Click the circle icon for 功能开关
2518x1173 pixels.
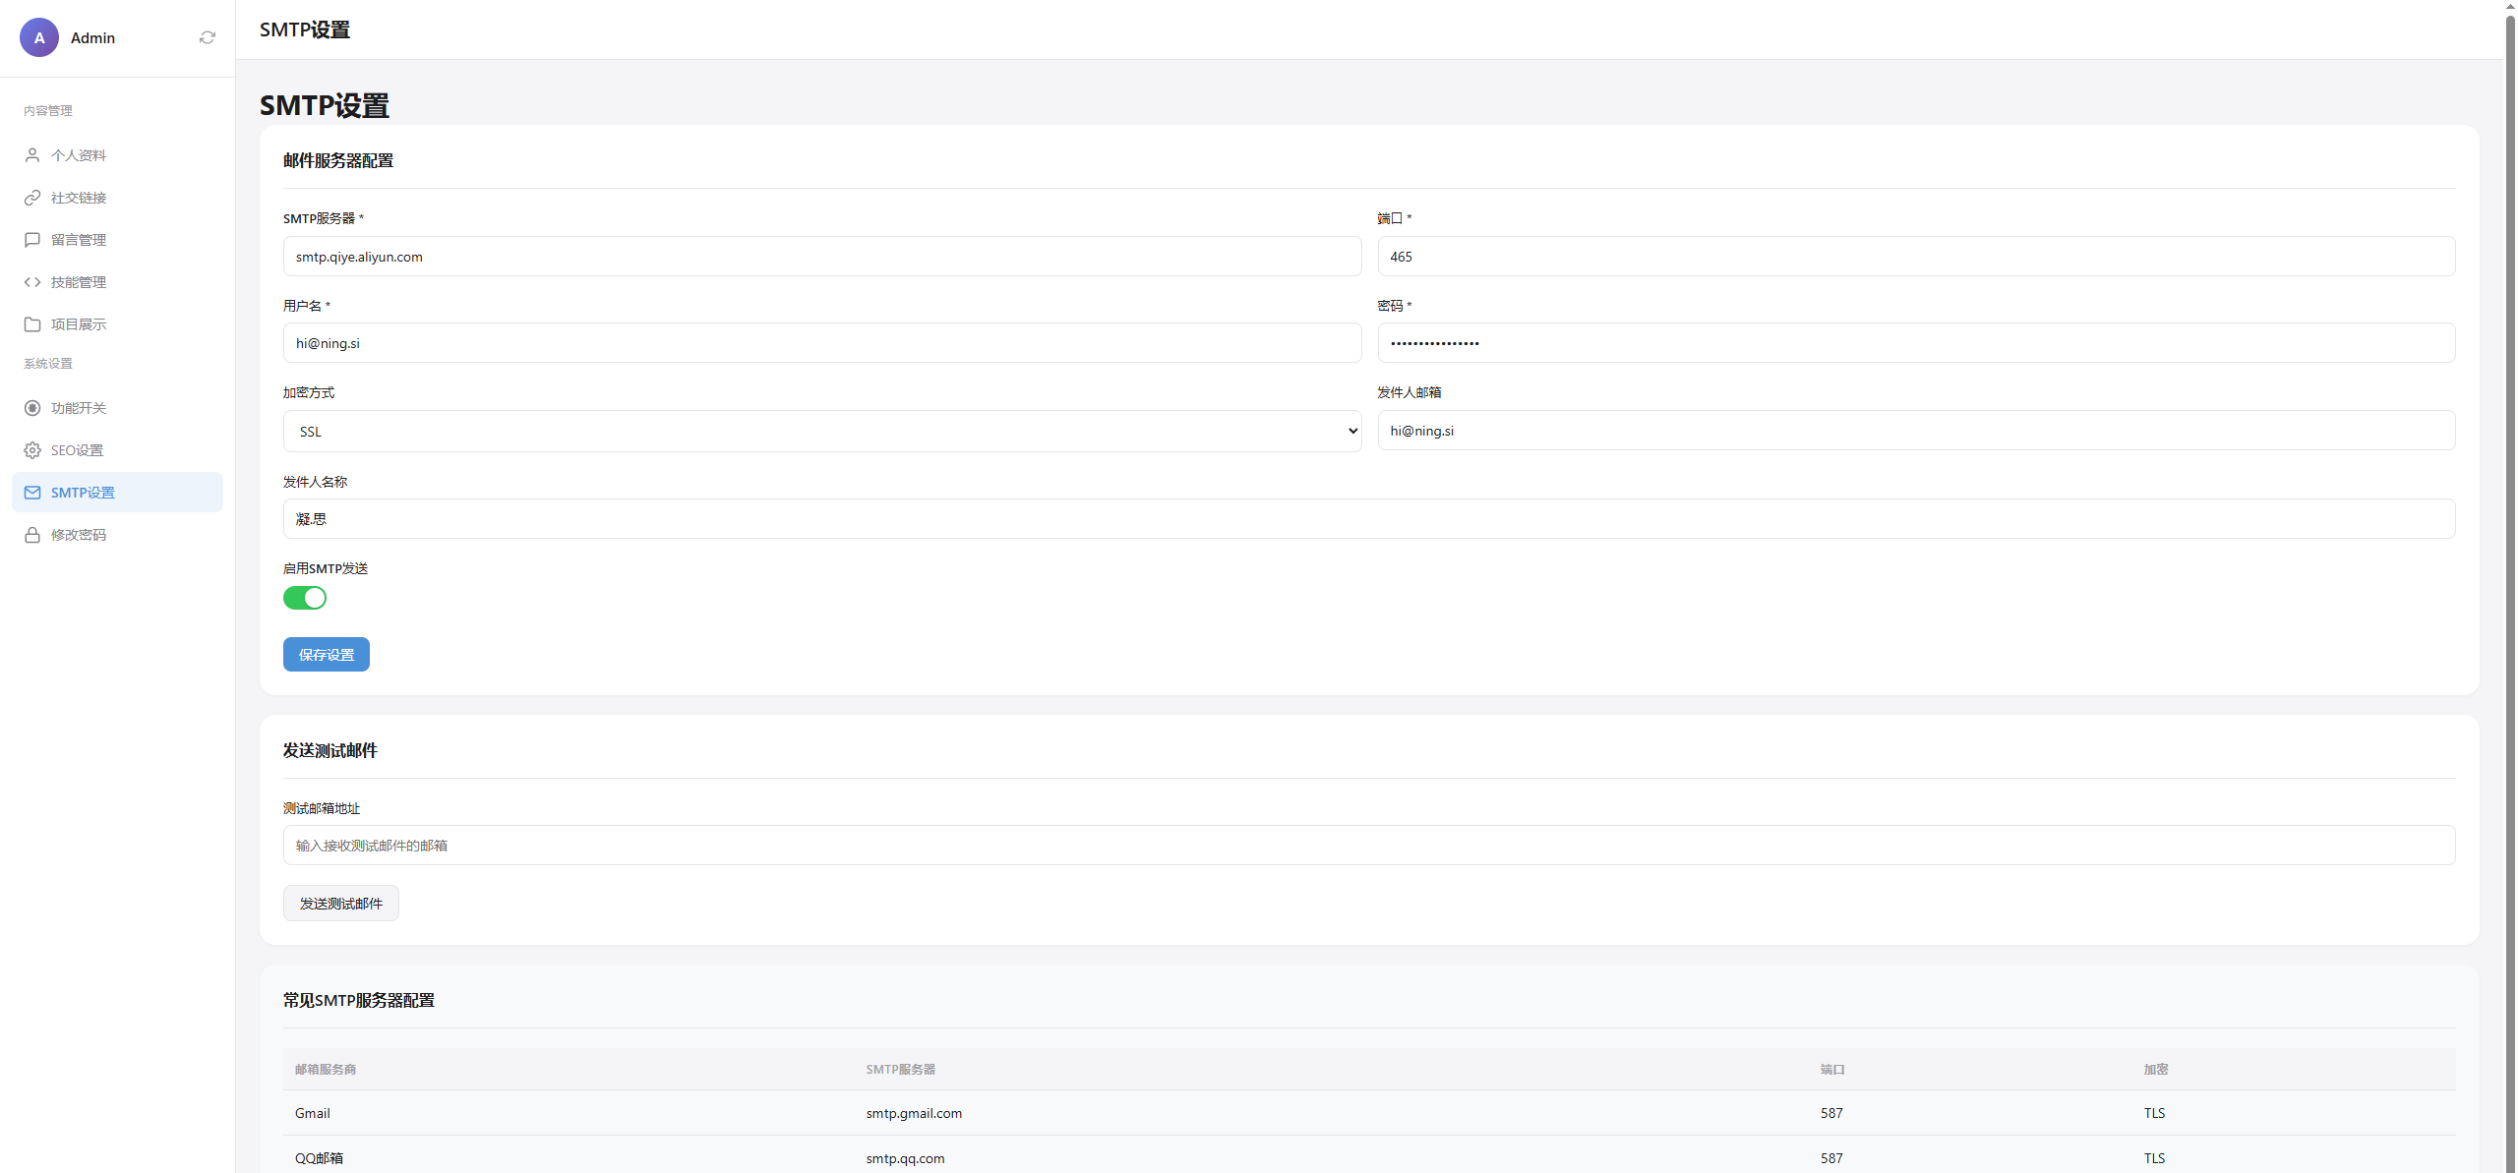coord(32,408)
